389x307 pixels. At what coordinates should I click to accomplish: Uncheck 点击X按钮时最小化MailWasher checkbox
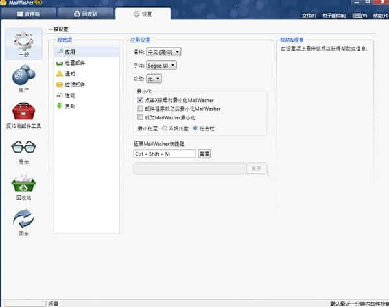(140, 101)
